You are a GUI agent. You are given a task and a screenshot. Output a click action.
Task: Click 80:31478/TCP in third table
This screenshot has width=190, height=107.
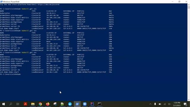[x=83, y=70]
